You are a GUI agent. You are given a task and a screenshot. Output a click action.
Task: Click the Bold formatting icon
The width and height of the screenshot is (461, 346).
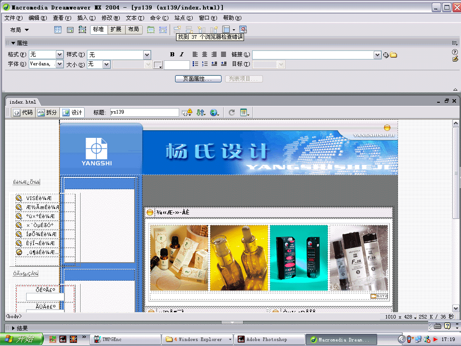pos(172,55)
